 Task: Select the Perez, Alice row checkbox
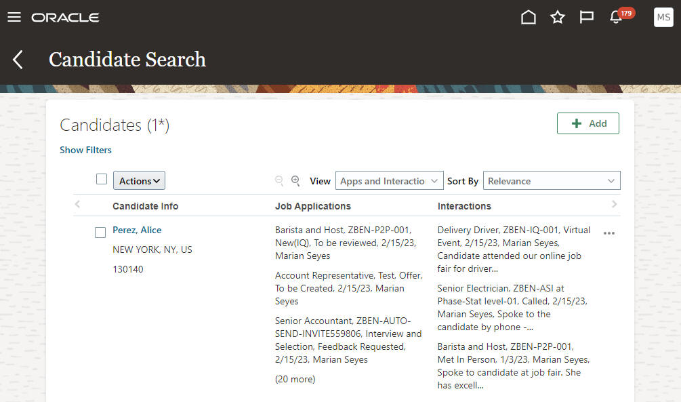[100, 233]
